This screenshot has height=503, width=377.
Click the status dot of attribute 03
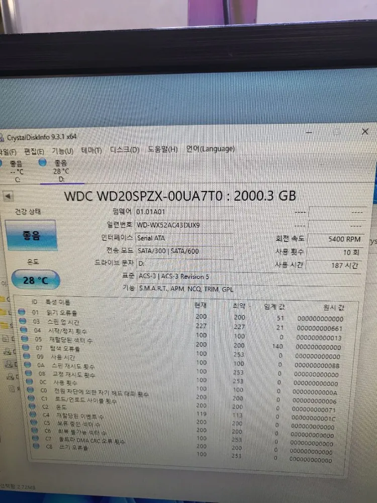pos(23,320)
